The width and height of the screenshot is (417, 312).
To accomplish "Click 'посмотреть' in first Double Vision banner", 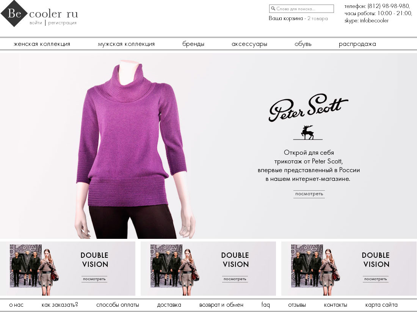I will pyautogui.click(x=94, y=279).
